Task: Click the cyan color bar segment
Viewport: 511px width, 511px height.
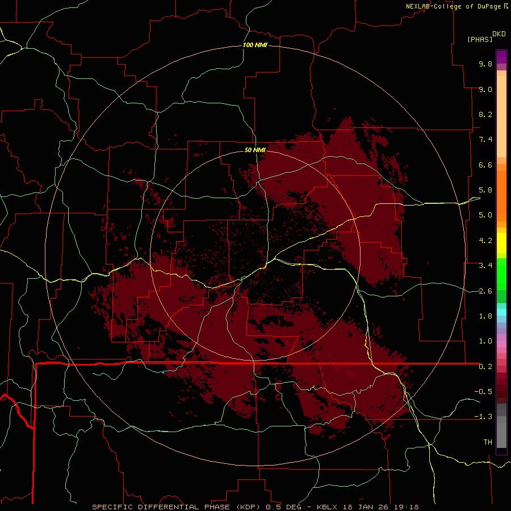Action: [501, 312]
